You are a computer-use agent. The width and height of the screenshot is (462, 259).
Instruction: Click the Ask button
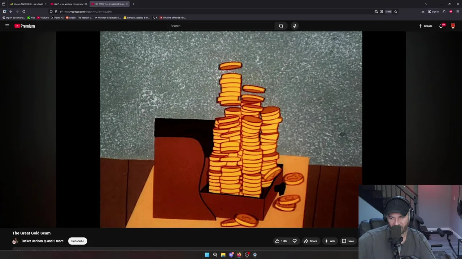(x=330, y=241)
